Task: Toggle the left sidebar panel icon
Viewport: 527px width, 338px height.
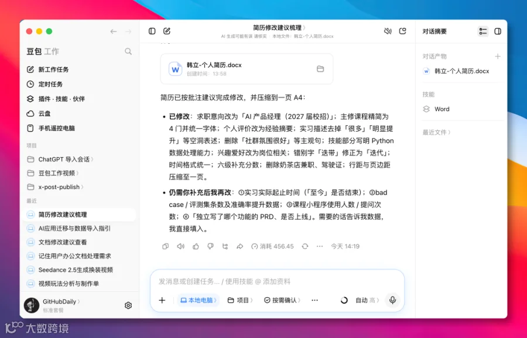Action: click(x=152, y=31)
